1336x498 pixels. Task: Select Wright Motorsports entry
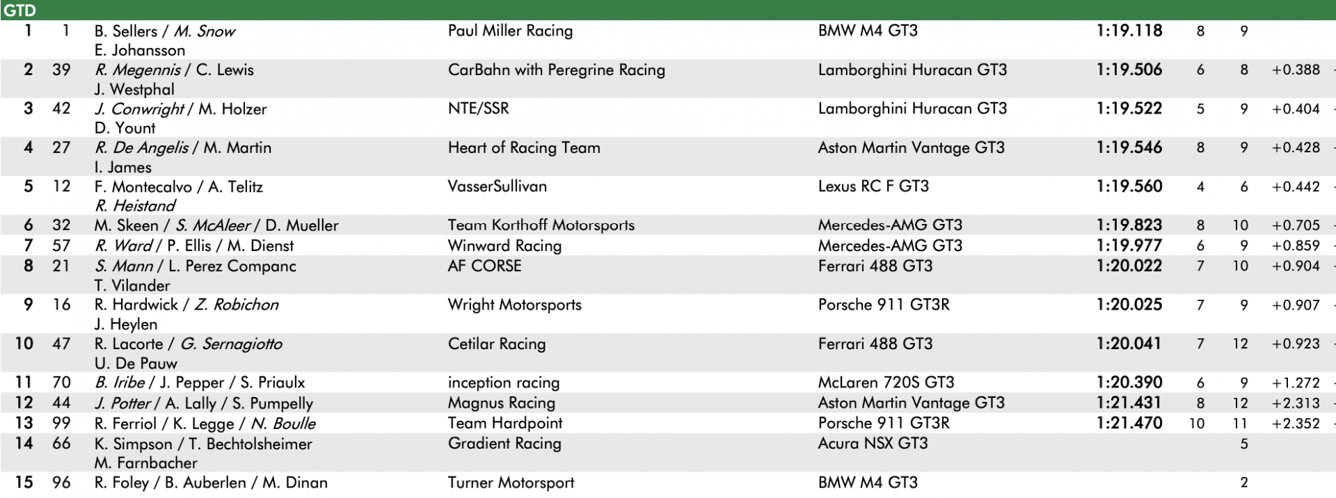coord(514,305)
